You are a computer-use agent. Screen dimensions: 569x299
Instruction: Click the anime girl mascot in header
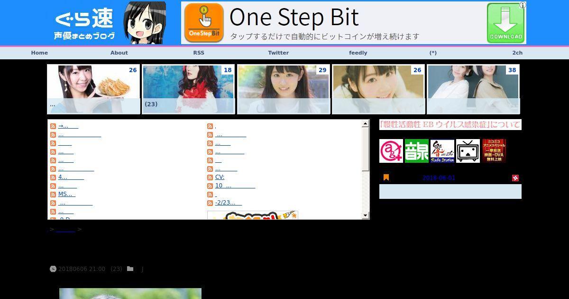click(x=145, y=23)
